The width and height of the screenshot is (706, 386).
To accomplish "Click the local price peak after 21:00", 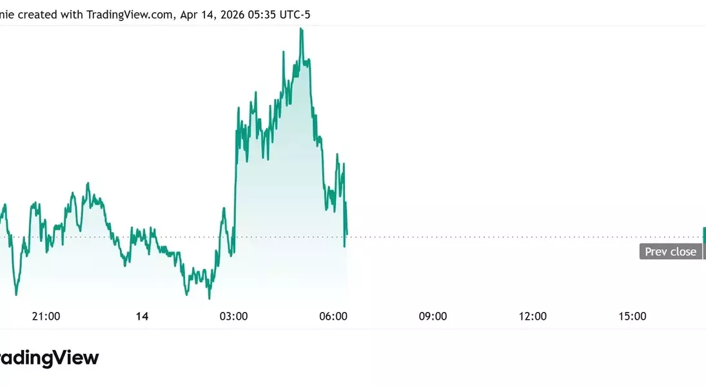I will [x=88, y=185].
